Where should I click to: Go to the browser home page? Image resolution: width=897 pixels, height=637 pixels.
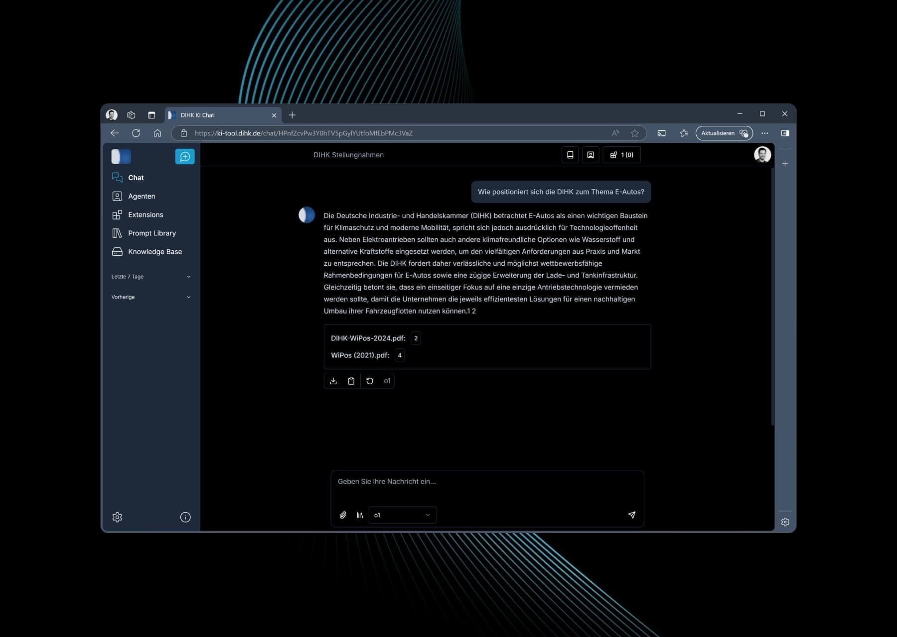[157, 133]
